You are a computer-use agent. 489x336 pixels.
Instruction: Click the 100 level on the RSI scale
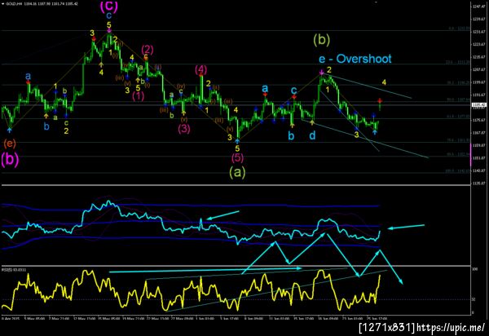tap(474, 268)
